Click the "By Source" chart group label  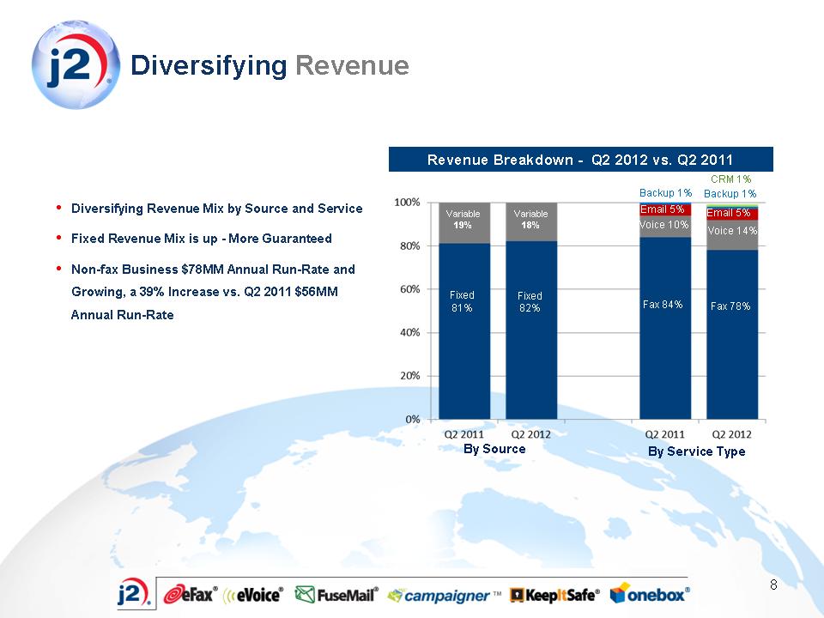(494, 449)
